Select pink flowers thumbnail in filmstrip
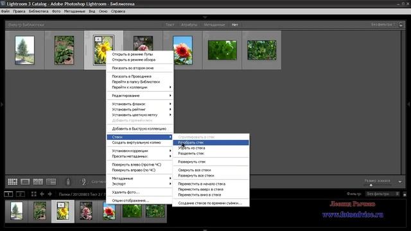The width and height of the screenshot is (411, 231). click(x=86, y=211)
